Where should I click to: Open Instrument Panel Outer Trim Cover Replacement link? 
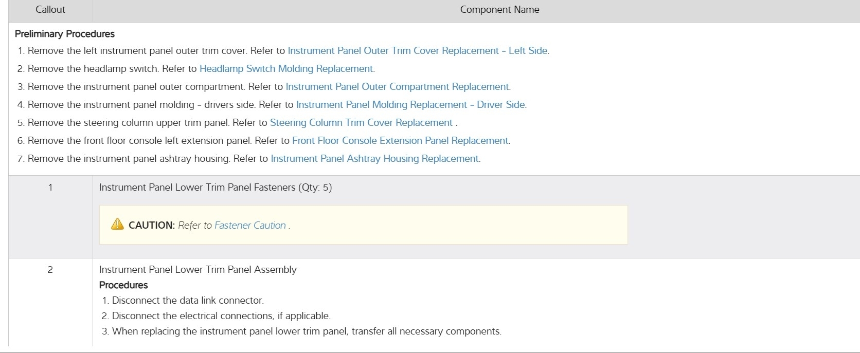coord(417,51)
